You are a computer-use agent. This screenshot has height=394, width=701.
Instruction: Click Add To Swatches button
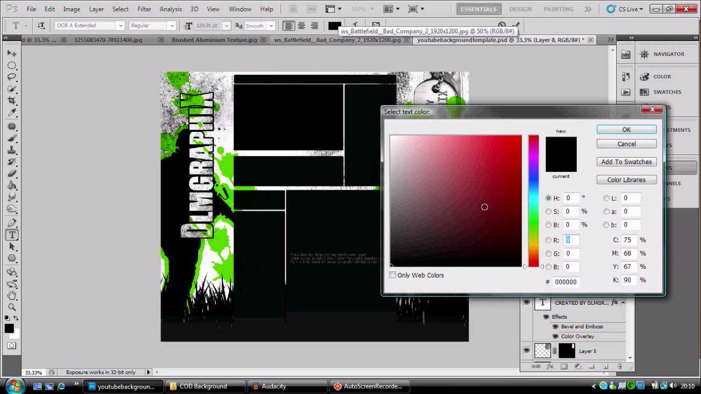coord(627,162)
